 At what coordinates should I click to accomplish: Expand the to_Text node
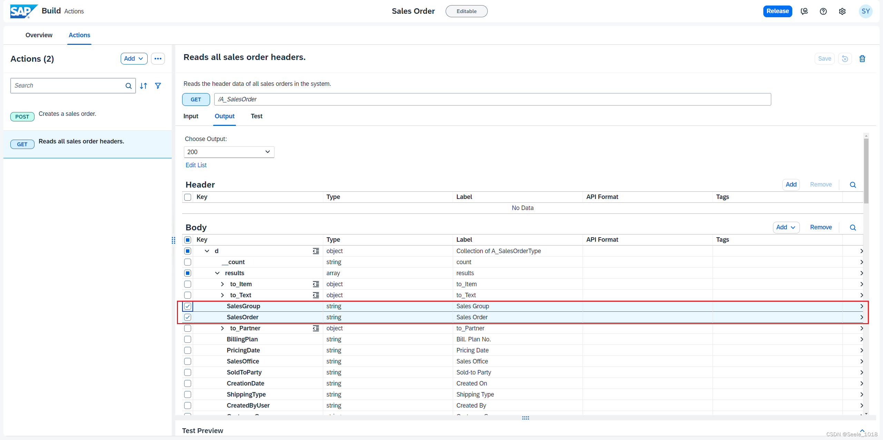click(x=222, y=295)
